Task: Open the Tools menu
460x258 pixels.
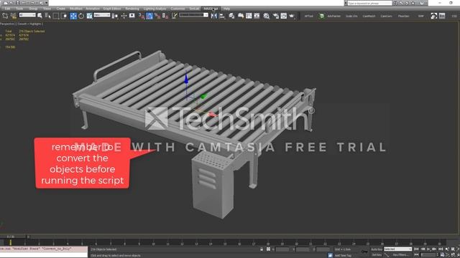Action: [19, 9]
